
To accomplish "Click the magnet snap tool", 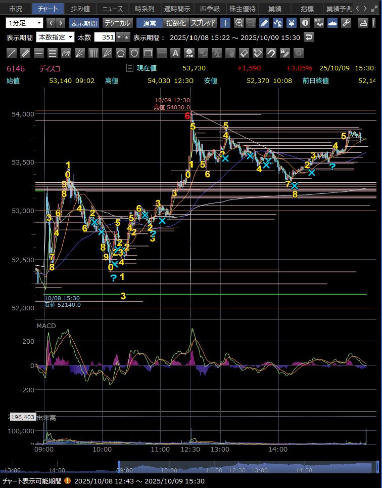I will pyautogui.click(x=271, y=53).
